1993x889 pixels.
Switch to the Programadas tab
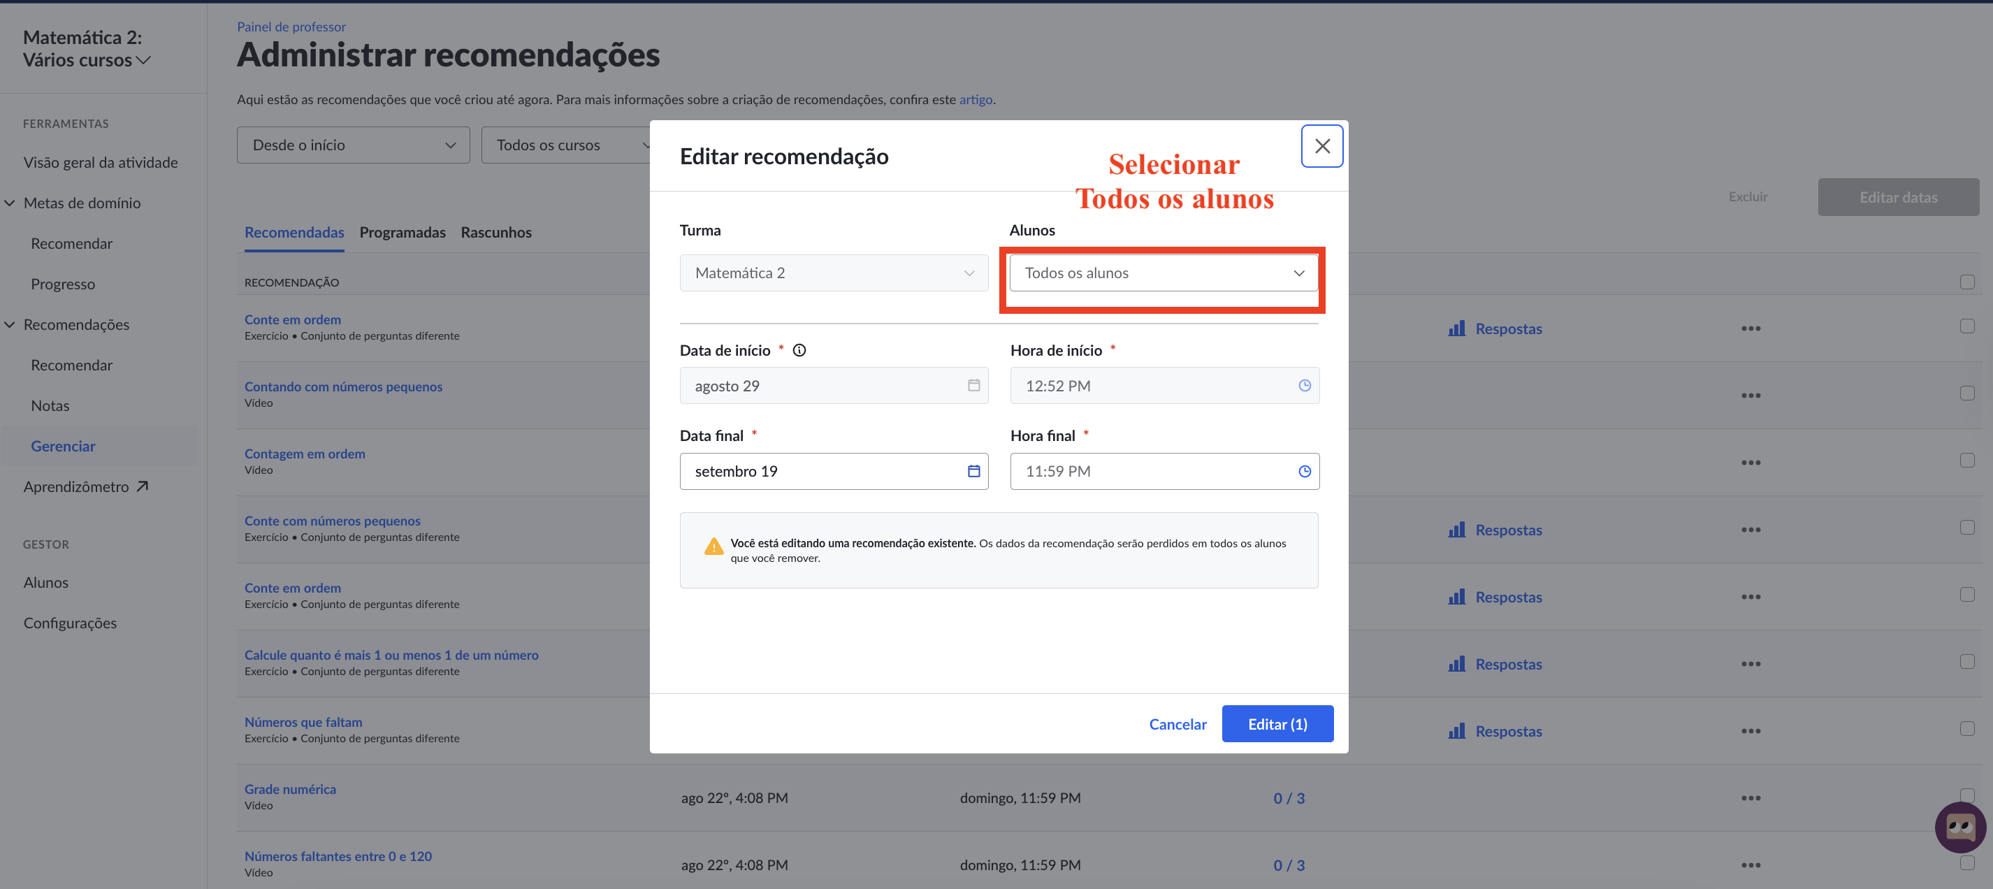403,233
